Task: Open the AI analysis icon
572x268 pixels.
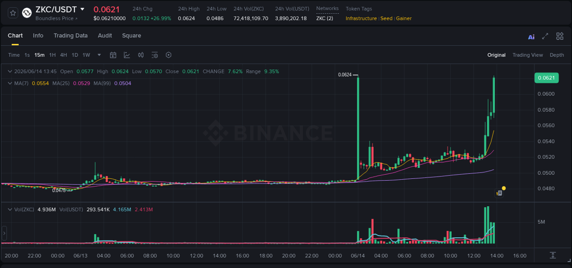Action: [531, 37]
